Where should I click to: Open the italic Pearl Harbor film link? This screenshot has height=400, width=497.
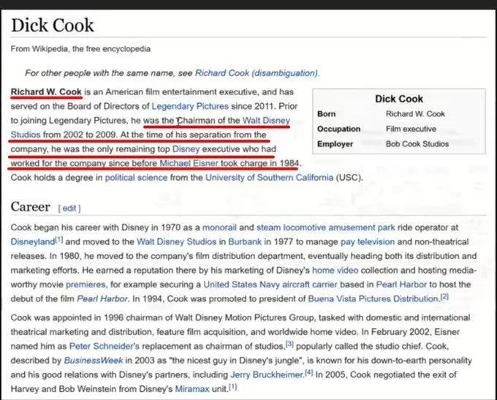pos(102,299)
